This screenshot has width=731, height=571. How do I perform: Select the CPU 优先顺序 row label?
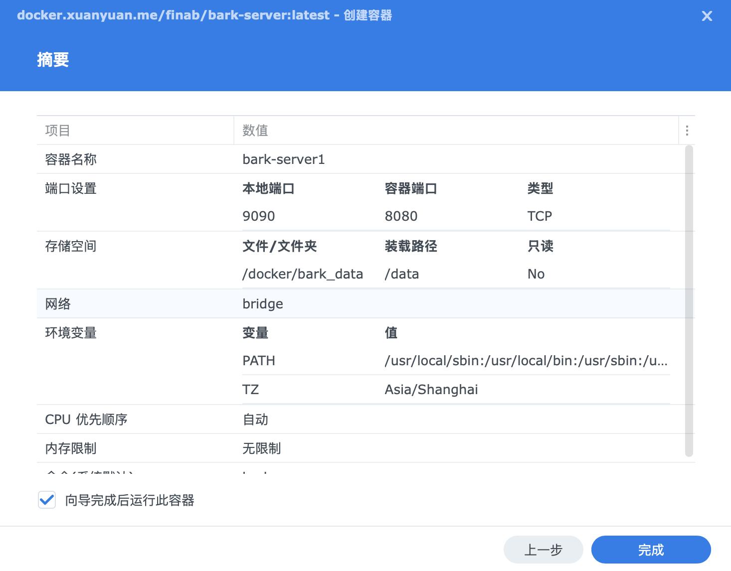(x=86, y=420)
